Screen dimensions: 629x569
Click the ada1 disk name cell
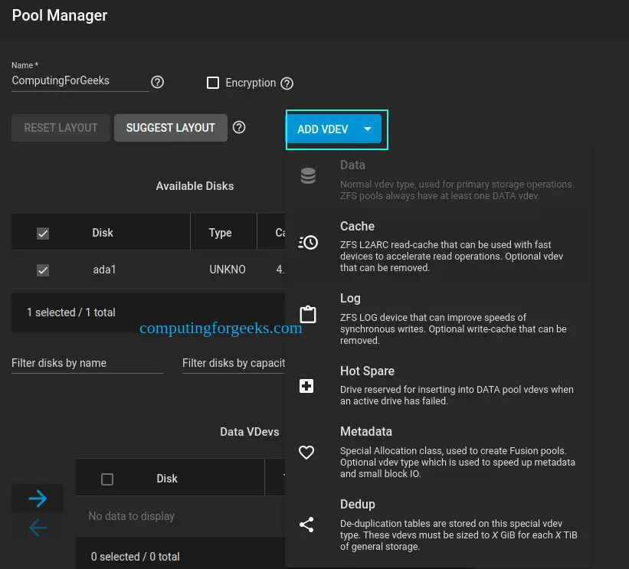(x=104, y=270)
